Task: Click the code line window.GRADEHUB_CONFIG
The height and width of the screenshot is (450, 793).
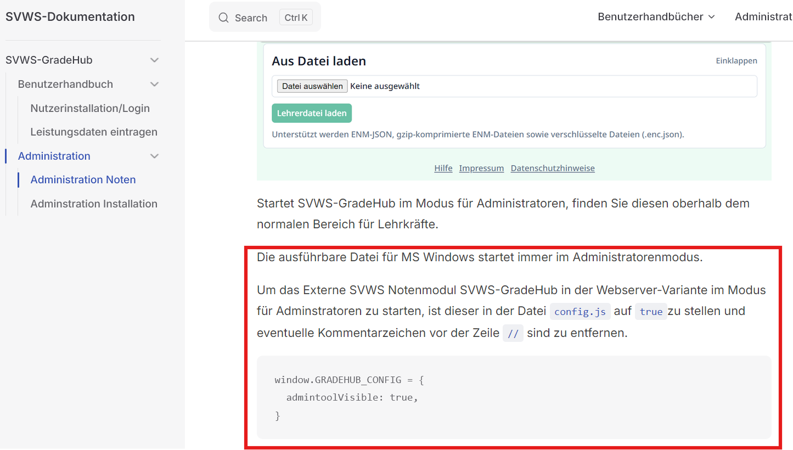Action: click(x=349, y=380)
